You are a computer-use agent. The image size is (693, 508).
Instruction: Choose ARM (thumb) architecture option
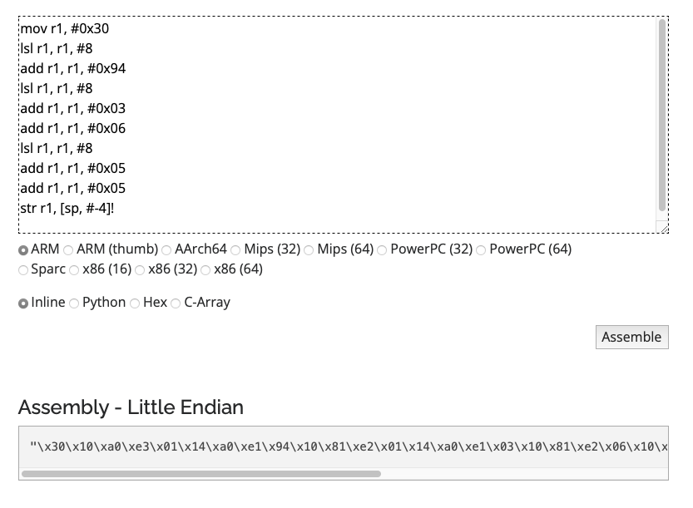[69, 250]
